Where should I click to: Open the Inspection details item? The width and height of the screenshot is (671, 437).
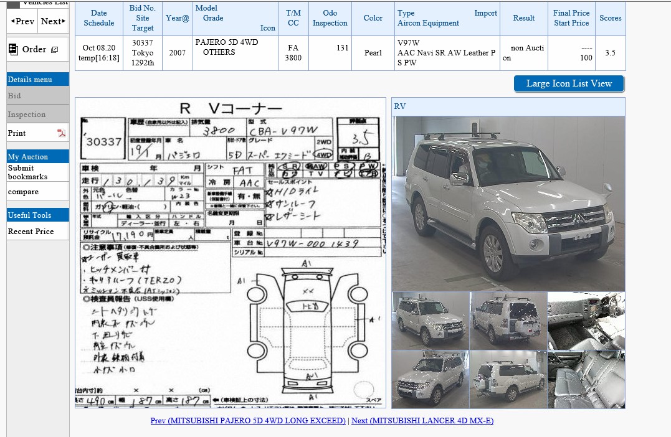(37, 114)
